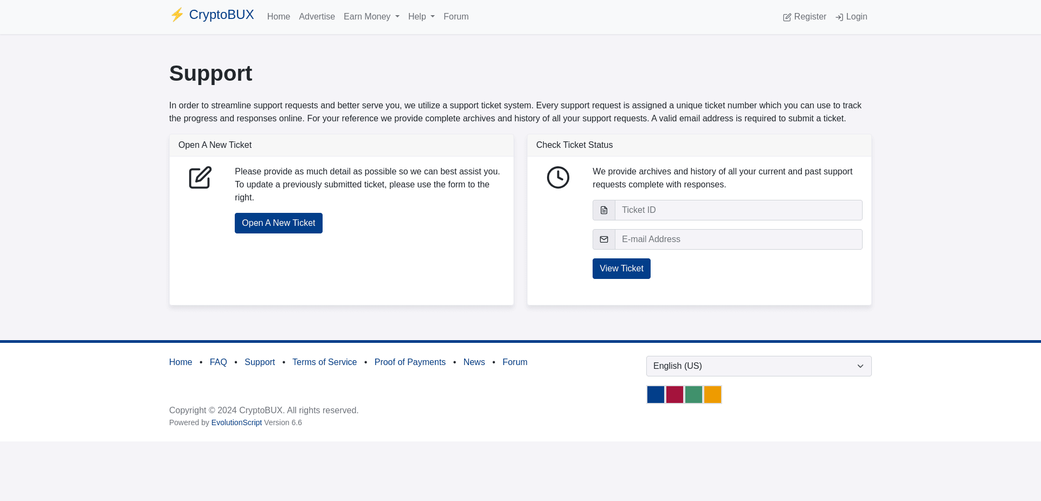Click the Login arrow icon
The width and height of the screenshot is (1041, 501).
coord(839,17)
